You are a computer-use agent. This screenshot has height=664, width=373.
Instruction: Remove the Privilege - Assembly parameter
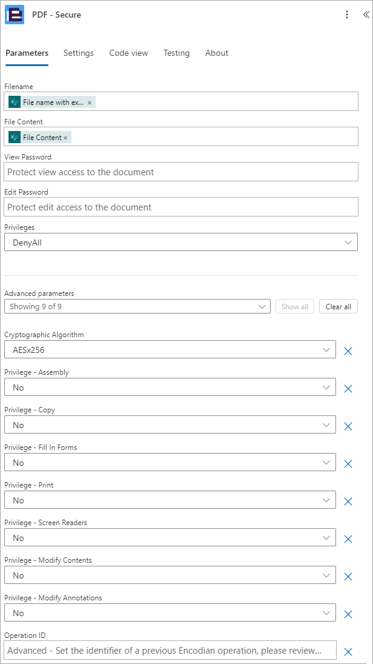348,389
